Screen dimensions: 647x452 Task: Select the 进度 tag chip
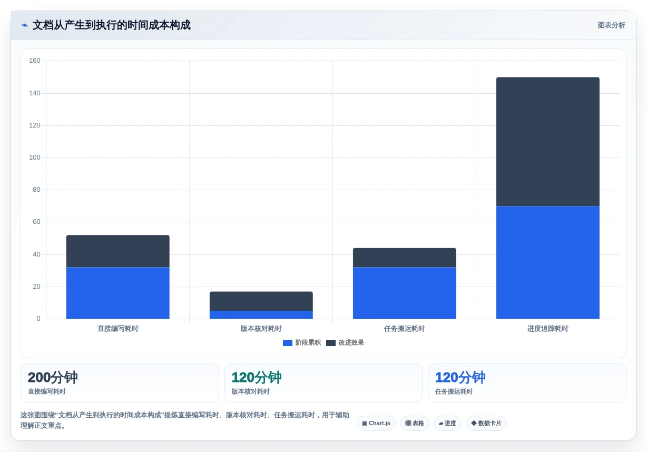tap(447, 424)
